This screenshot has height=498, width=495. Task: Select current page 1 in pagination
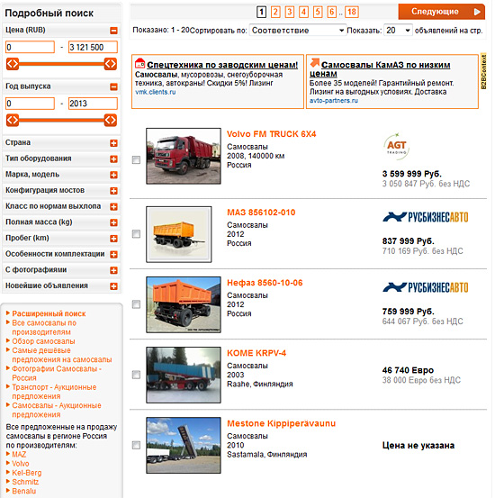[261, 12]
